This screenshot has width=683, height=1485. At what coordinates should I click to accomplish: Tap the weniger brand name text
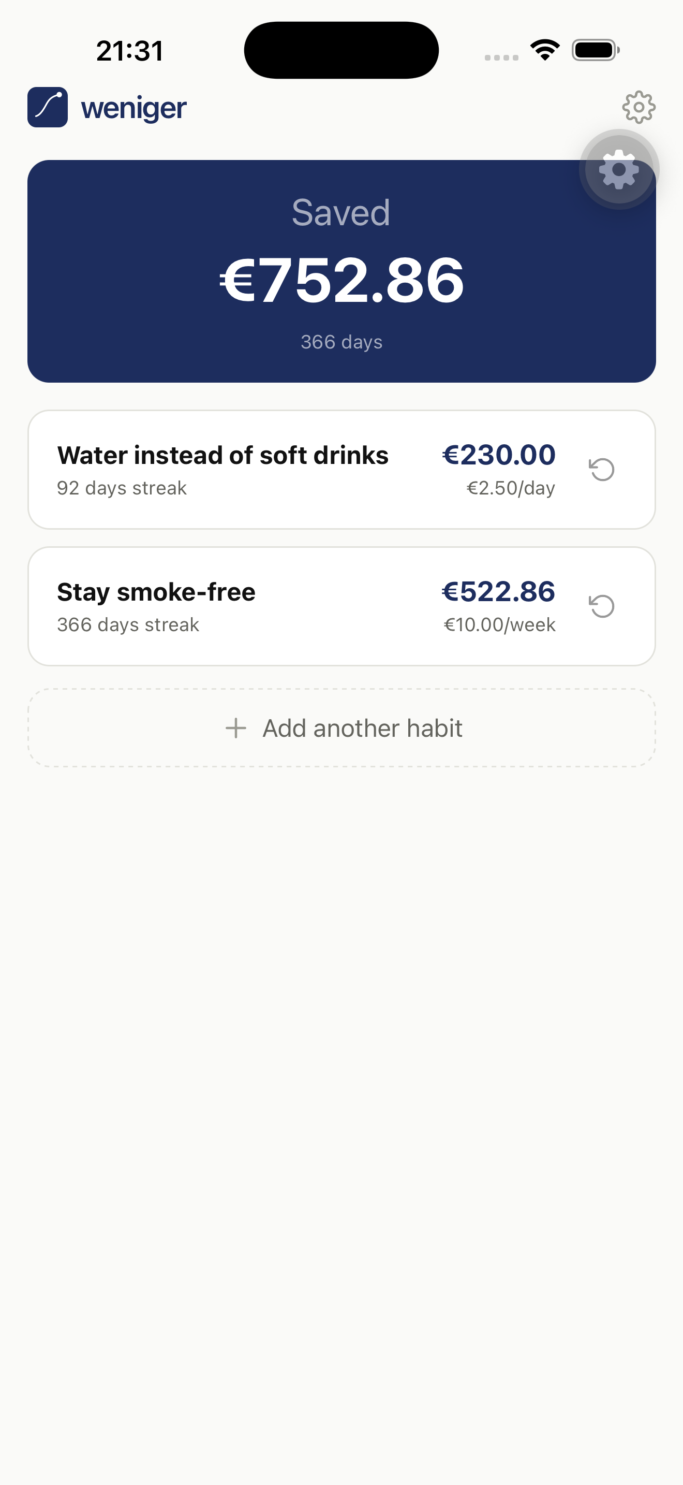point(133,108)
